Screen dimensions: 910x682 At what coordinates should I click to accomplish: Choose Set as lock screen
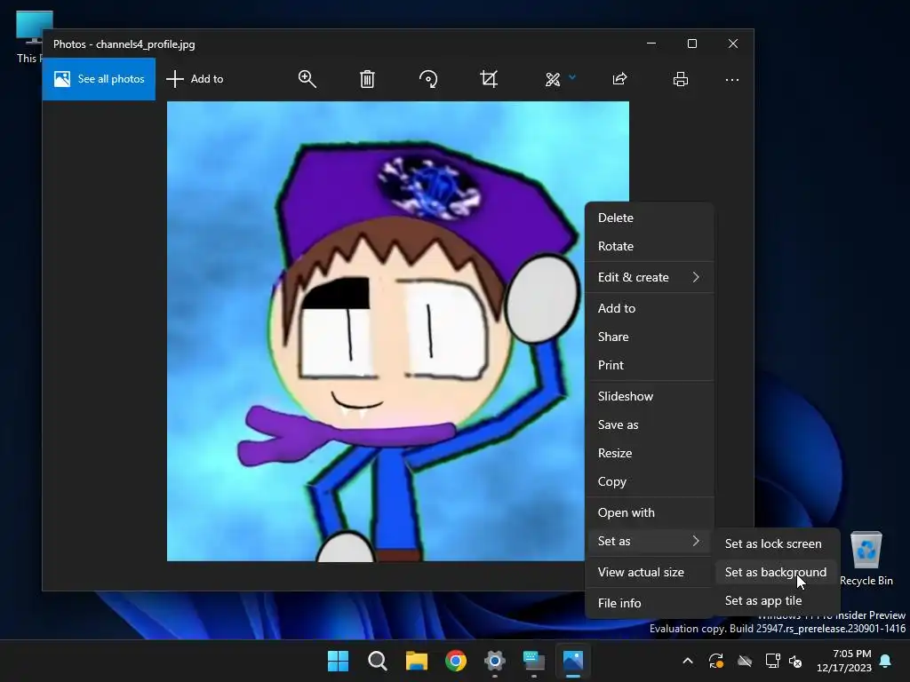(777, 543)
